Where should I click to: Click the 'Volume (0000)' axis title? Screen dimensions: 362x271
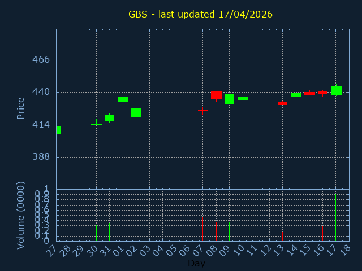click(21, 215)
